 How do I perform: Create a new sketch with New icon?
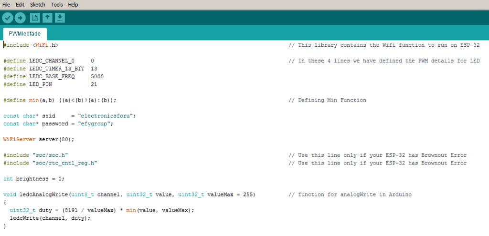click(35, 18)
